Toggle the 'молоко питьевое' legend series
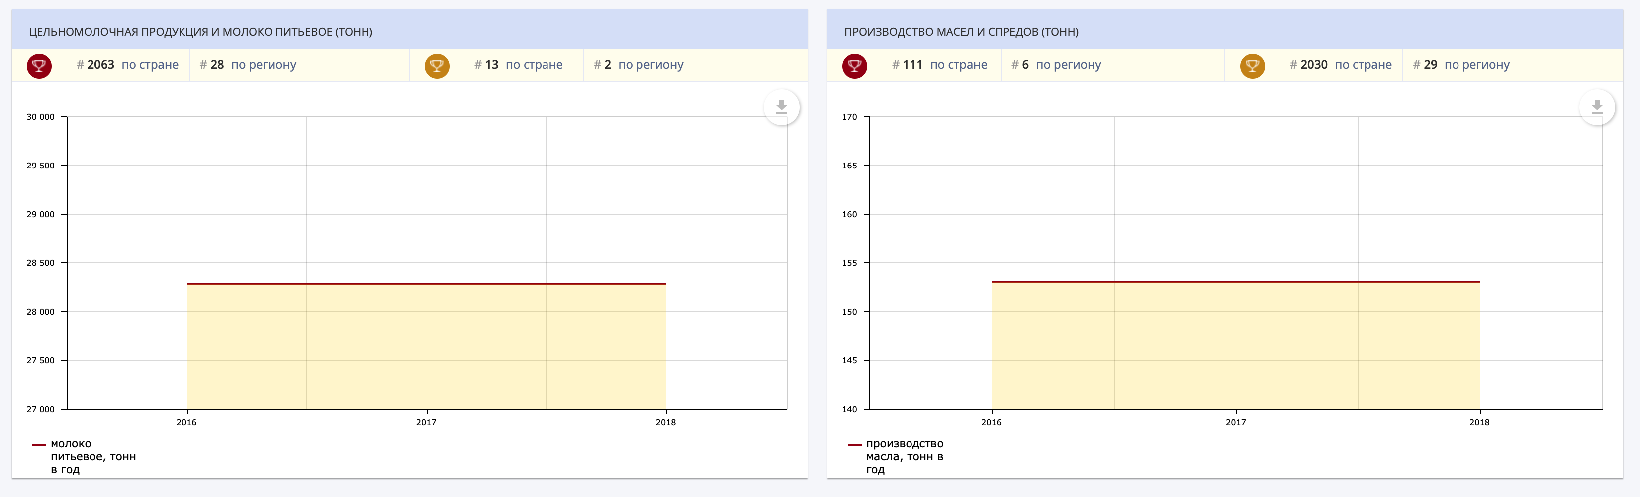The width and height of the screenshot is (1640, 497). click(x=93, y=456)
